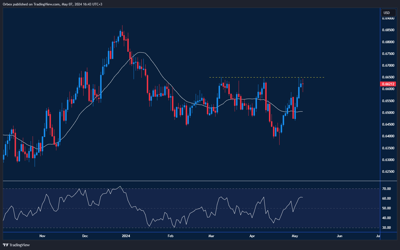Viewport: 400px width, 250px height.
Task: Click the Mar label on time axis
Action: 211,236
